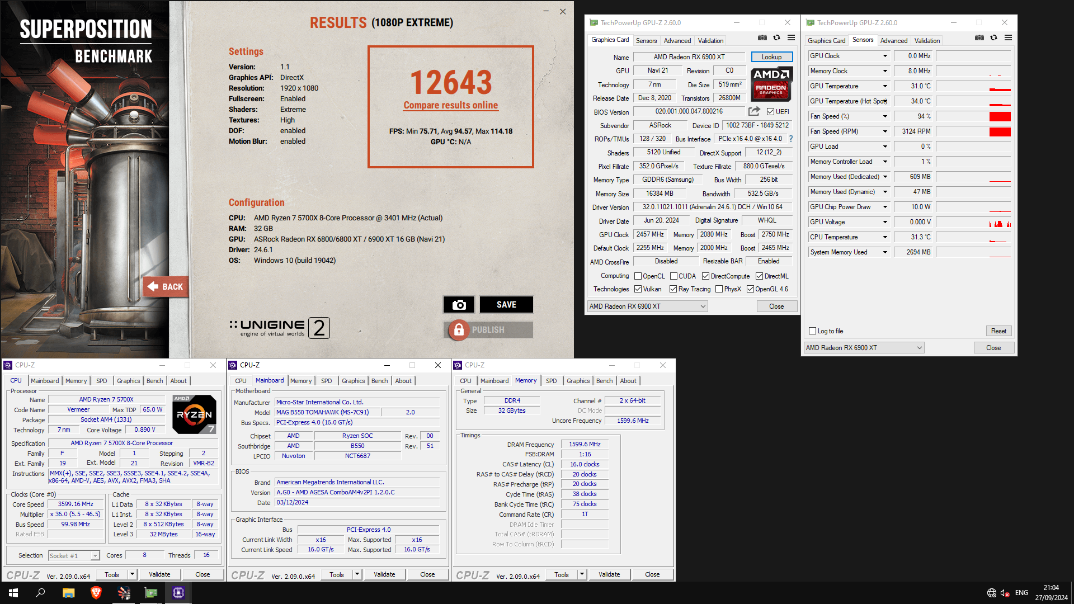Click the Superposition benchmark taskbar icon
The height and width of the screenshot is (604, 1074).
[124, 593]
